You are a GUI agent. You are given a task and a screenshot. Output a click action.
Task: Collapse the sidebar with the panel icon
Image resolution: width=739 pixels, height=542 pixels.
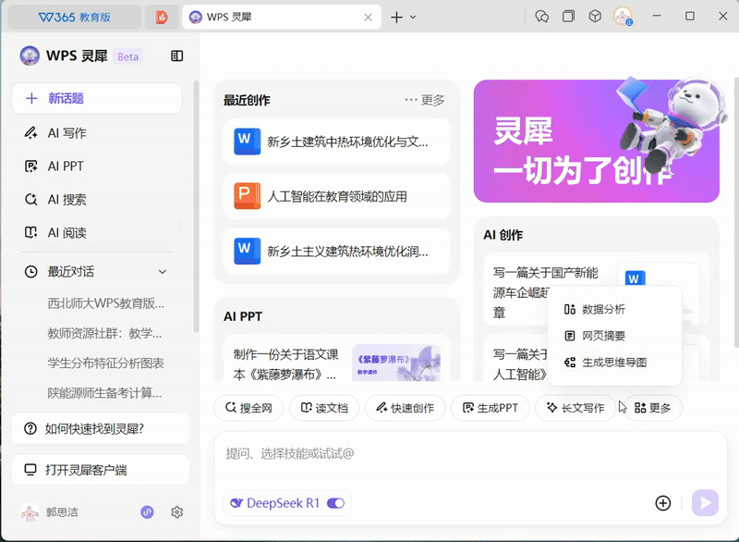pyautogui.click(x=176, y=56)
